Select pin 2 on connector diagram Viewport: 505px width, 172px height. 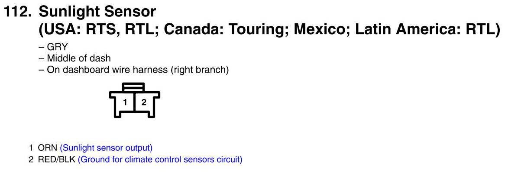(x=144, y=102)
